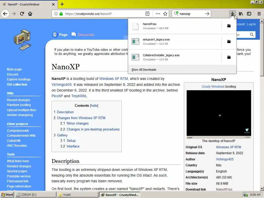
Task: Open the PicoXP link
Action: pos(57,96)
